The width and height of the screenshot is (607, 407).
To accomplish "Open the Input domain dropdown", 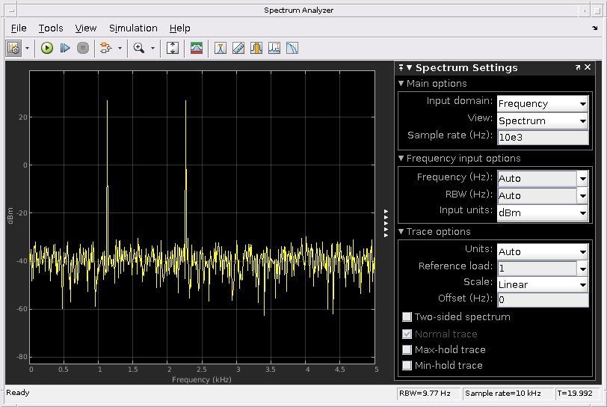I will click(x=543, y=104).
